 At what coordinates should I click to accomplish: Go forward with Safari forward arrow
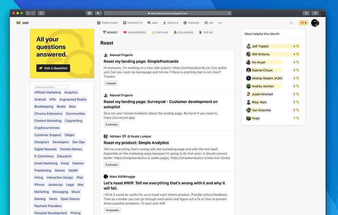pyautogui.click(x=33, y=13)
